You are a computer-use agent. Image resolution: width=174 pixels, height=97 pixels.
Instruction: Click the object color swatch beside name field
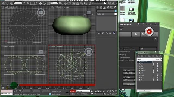click(116, 11)
